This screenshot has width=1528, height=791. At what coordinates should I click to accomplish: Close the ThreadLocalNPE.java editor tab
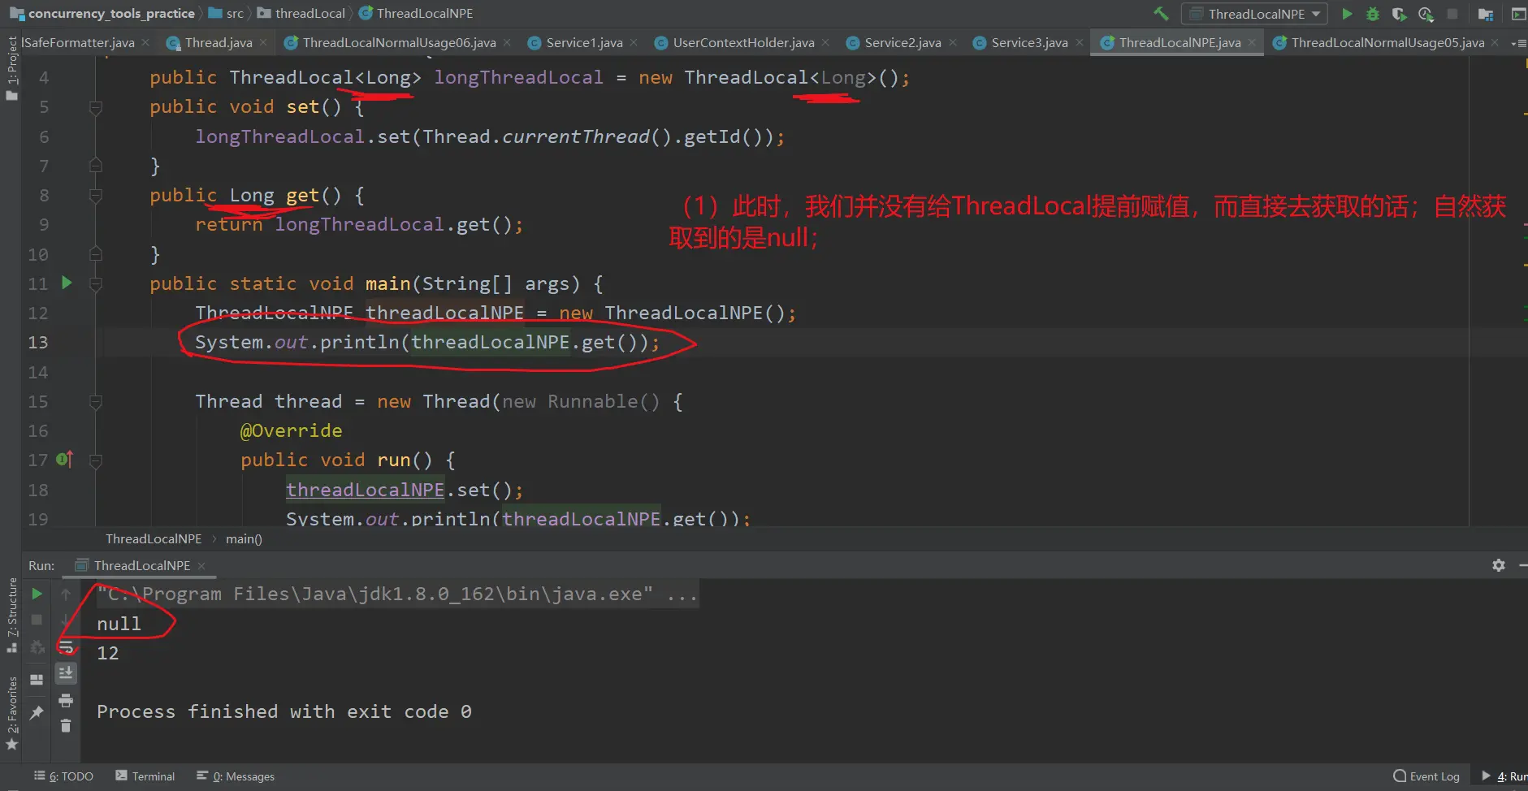1252,42
